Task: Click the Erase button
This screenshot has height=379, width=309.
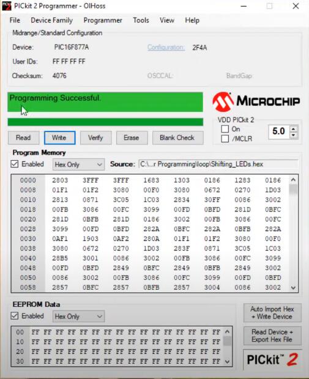Action: click(x=132, y=138)
